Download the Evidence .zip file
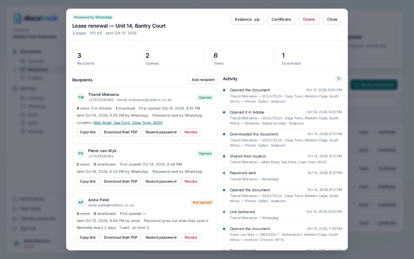414x259 pixels. (x=247, y=19)
